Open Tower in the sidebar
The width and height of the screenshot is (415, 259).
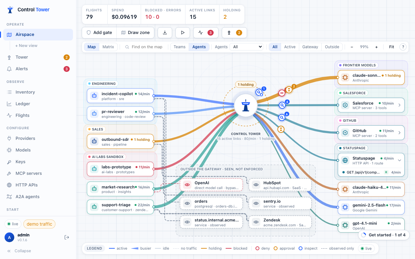tap(38, 57)
